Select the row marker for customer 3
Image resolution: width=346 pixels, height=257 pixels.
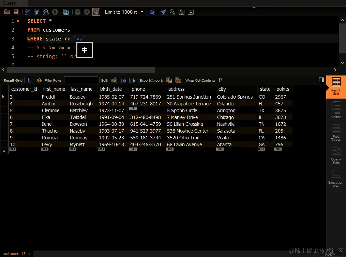(3, 97)
